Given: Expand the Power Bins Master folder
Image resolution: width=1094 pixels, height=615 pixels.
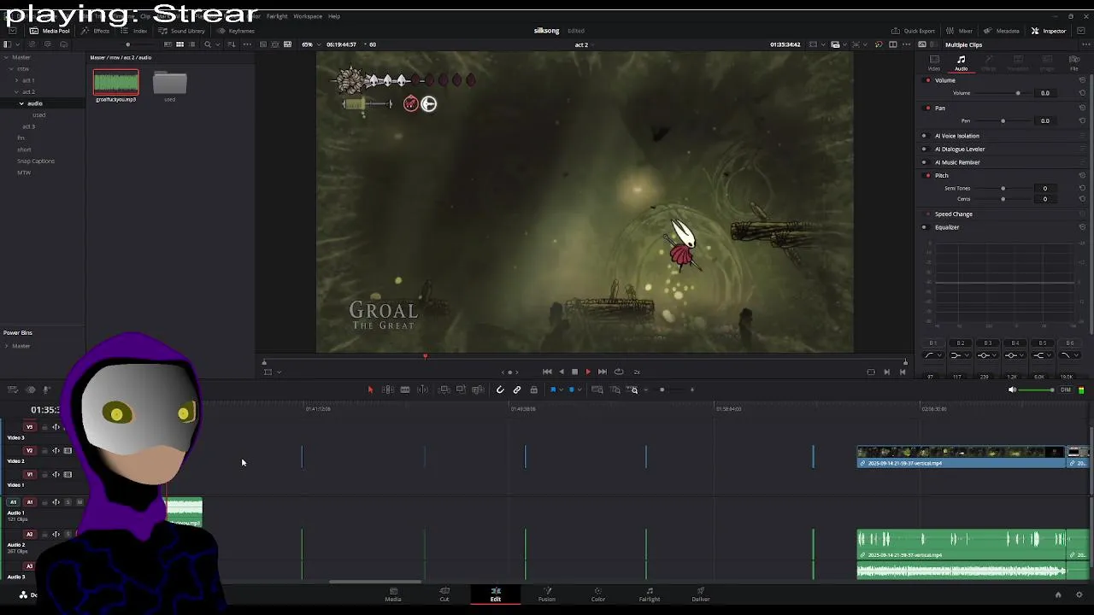Looking at the screenshot, I should point(6,346).
